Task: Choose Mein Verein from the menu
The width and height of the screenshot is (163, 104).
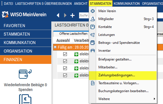Action: [x=123, y=11]
